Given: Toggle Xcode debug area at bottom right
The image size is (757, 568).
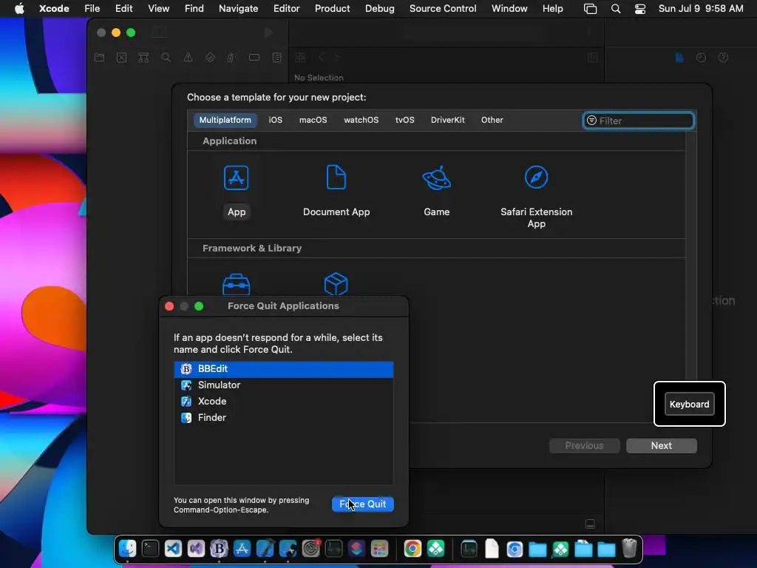Looking at the screenshot, I should [x=590, y=524].
